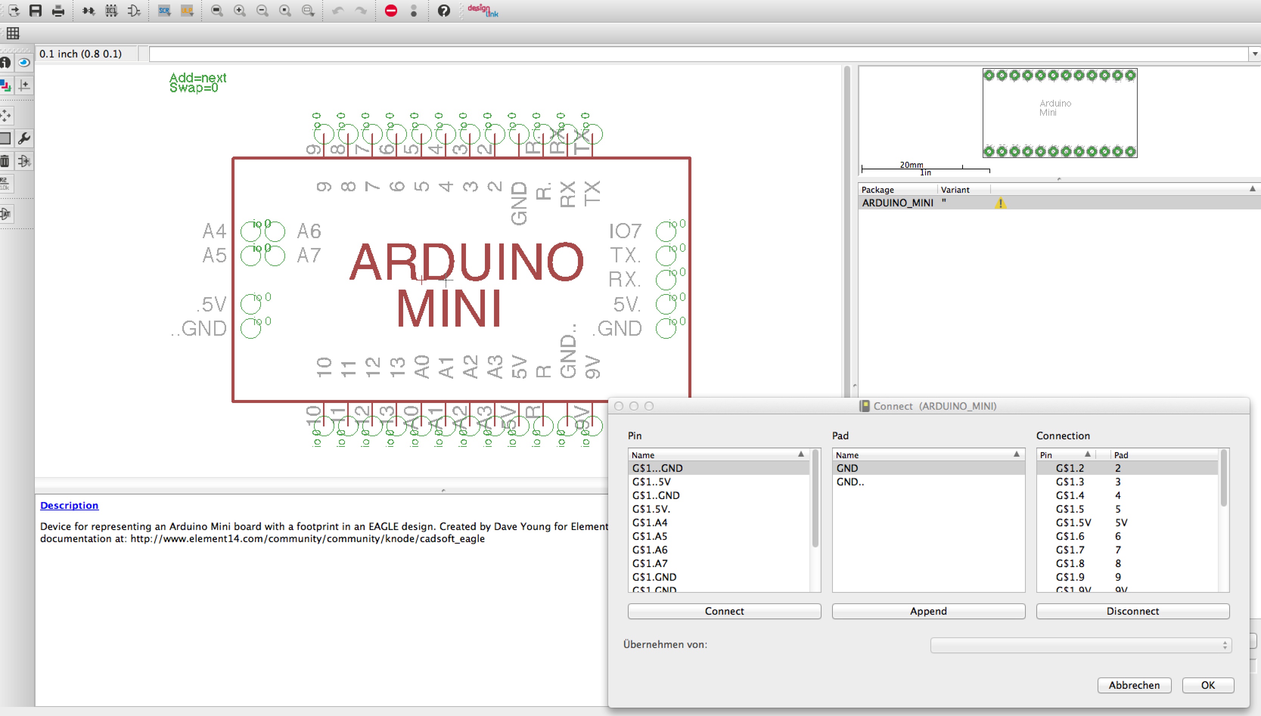This screenshot has width=1261, height=716.
Task: Select the Change wrench tool
Action: click(24, 138)
